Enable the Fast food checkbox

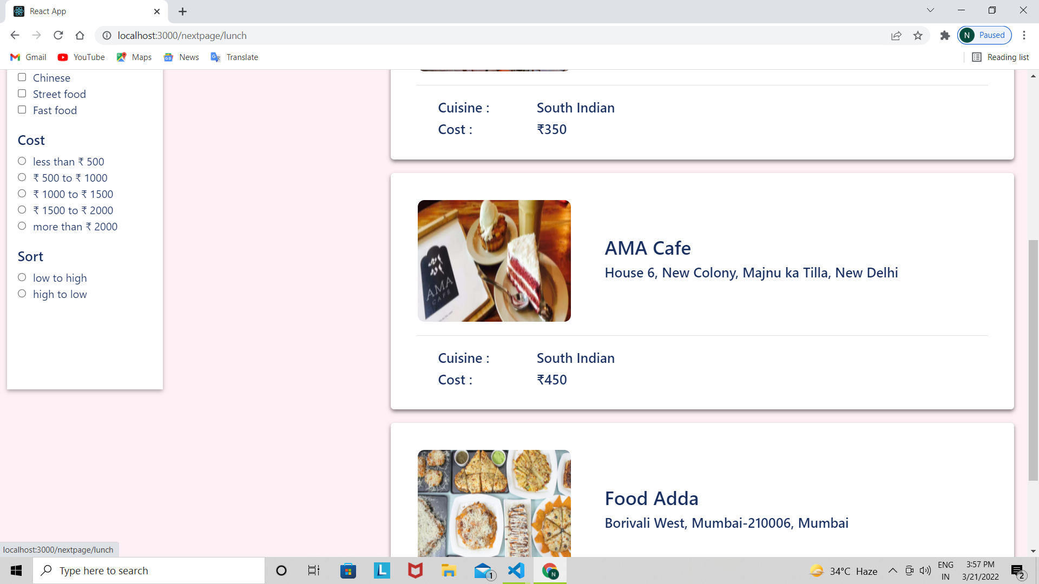(22, 109)
